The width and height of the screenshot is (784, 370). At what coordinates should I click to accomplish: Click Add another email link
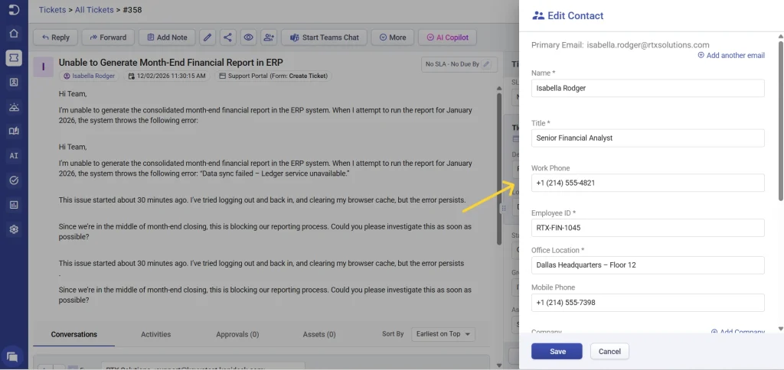[x=731, y=56]
